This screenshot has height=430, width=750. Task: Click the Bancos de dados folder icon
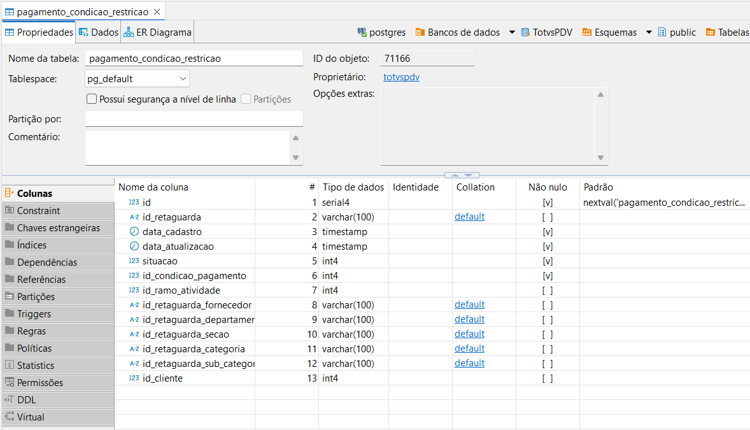click(420, 32)
